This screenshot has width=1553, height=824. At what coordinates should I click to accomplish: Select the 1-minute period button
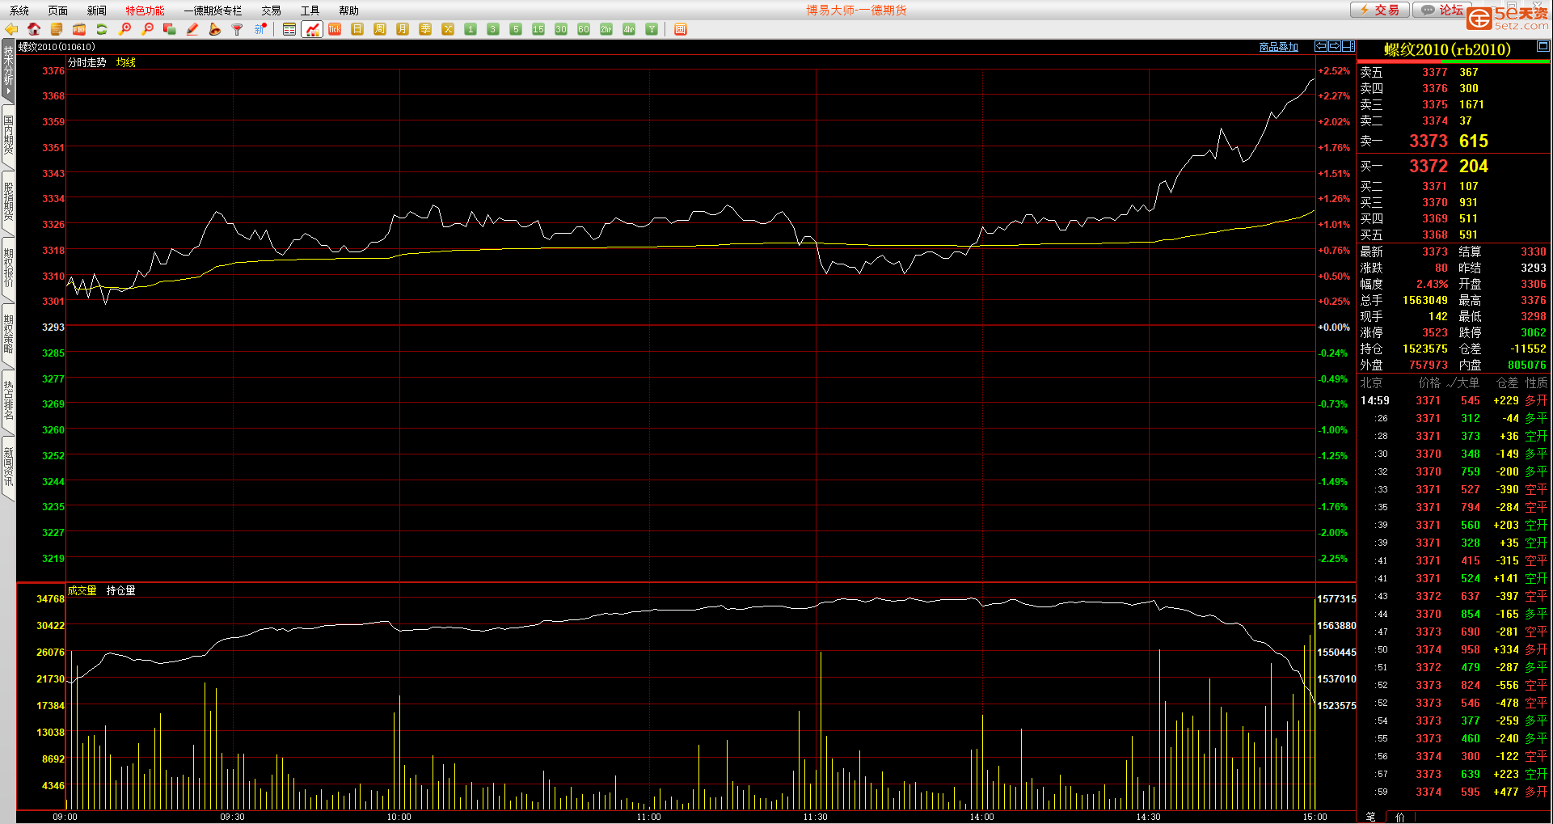click(471, 29)
